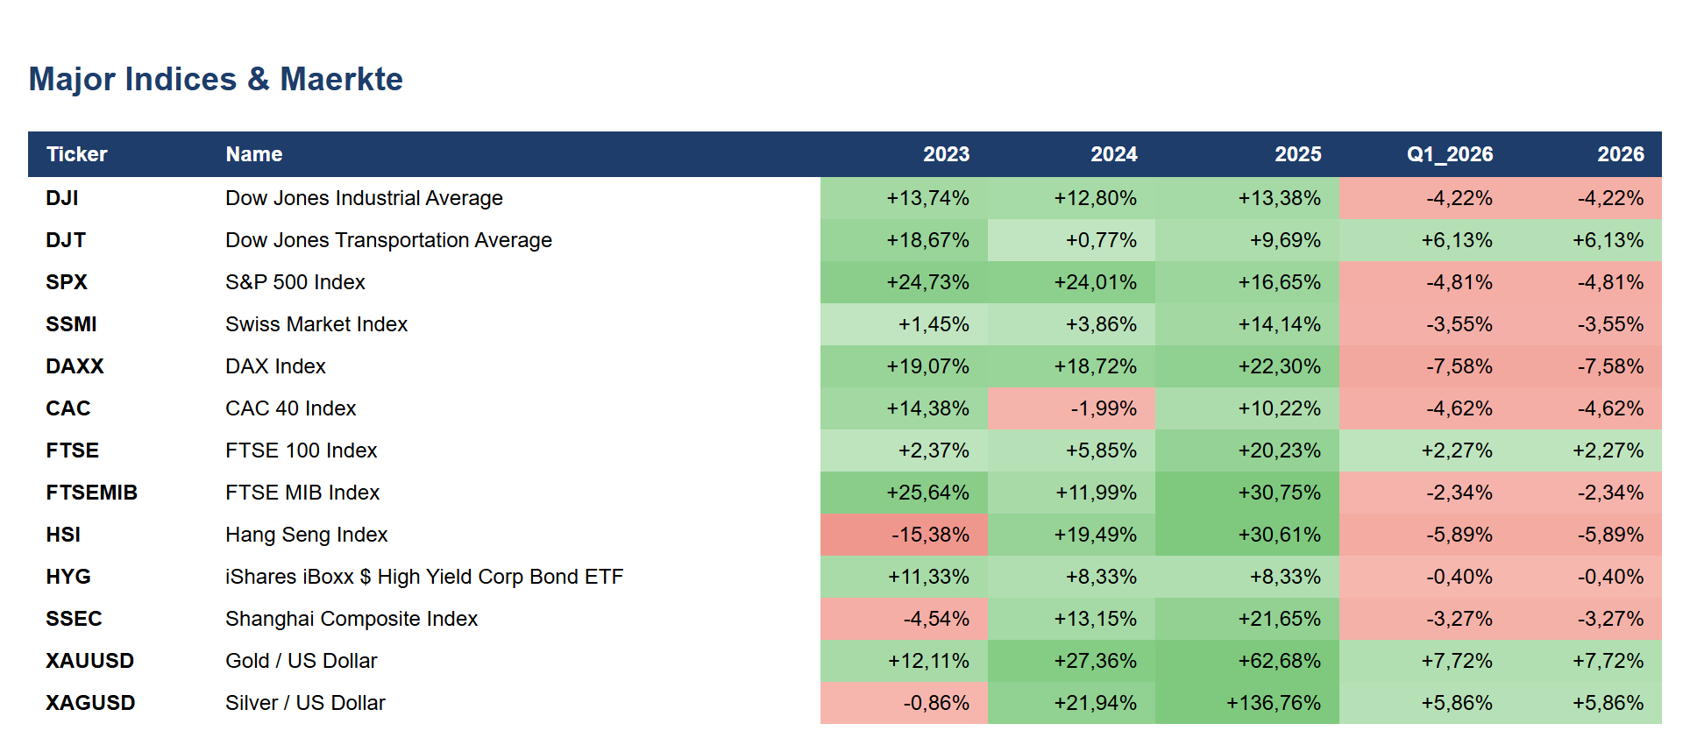Select DJT 2024 cell showing +0,77%
Image resolution: width=1690 pixels, height=752 pixels.
tap(1071, 240)
